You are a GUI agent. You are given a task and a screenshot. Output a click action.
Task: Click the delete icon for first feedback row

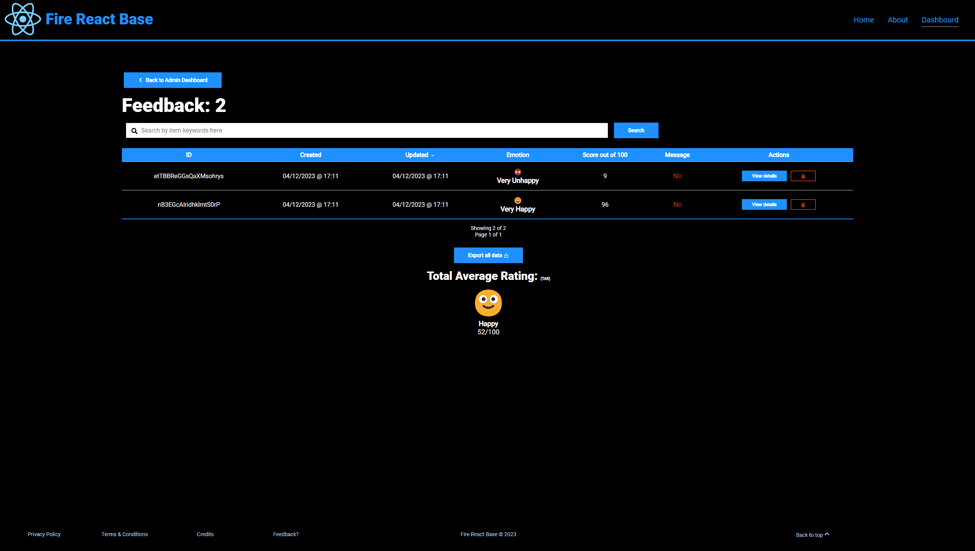803,176
